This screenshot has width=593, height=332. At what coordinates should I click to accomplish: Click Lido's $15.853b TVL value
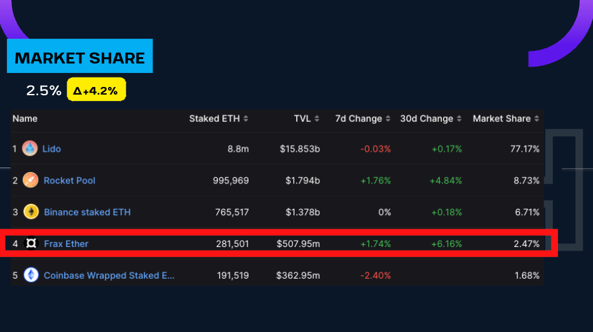(x=299, y=149)
